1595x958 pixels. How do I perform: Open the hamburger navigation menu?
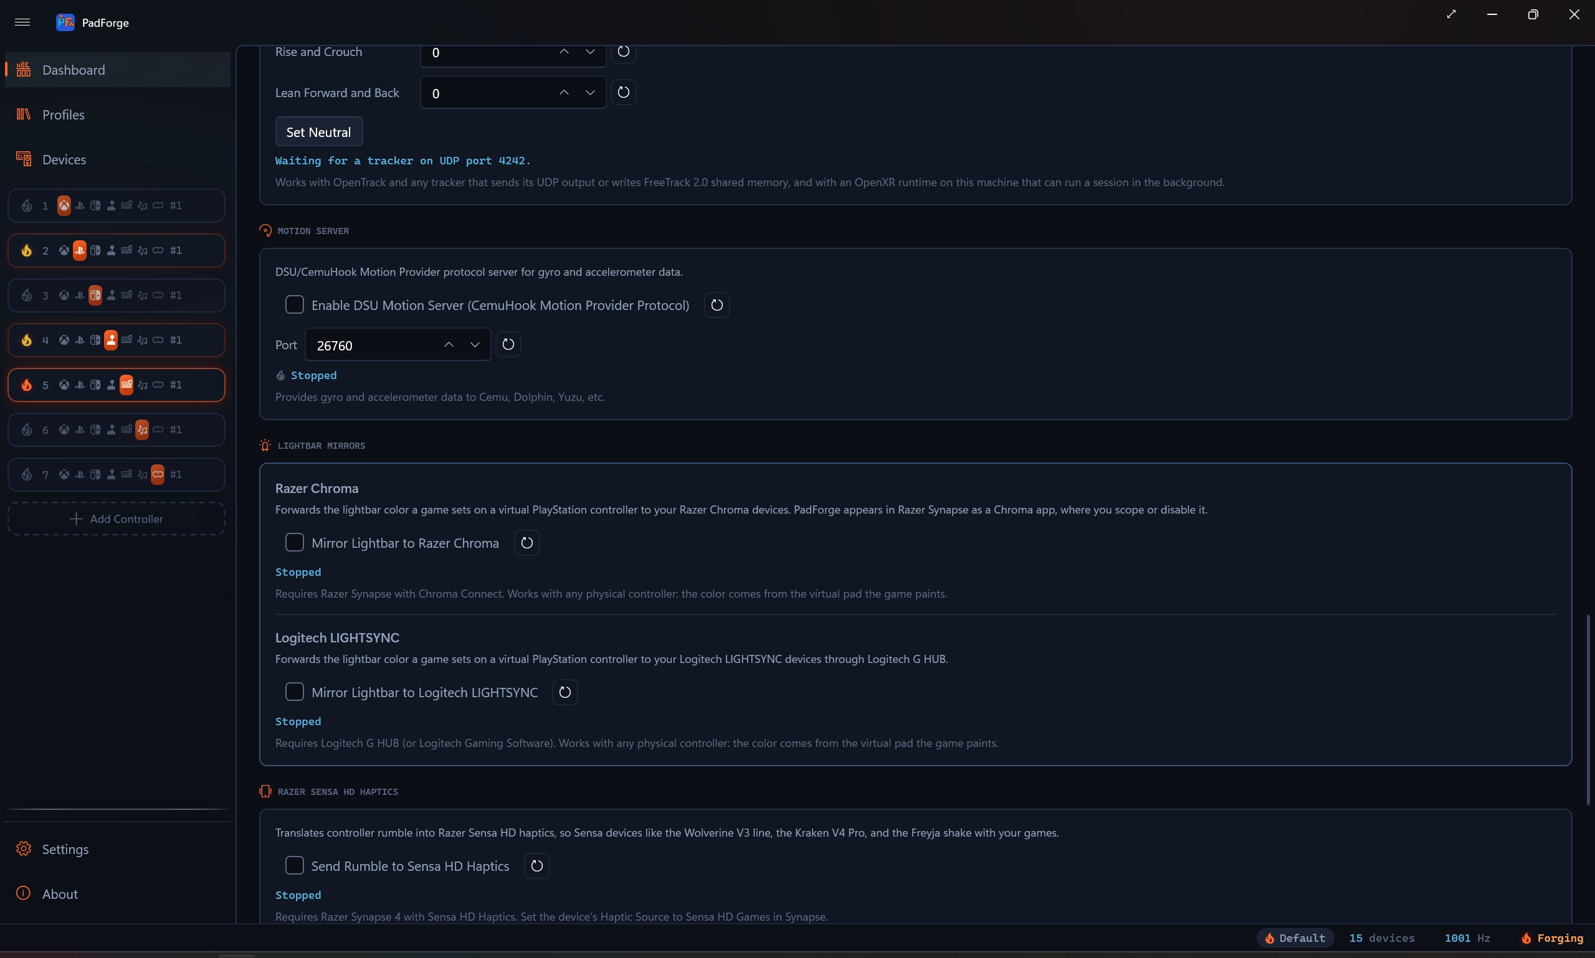click(22, 22)
